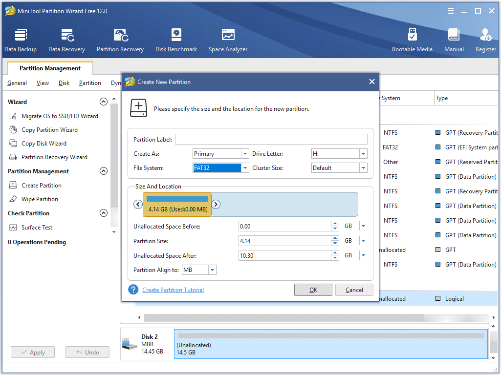Collapse the Partition Management section
The height and width of the screenshot is (375, 501).
click(104, 171)
